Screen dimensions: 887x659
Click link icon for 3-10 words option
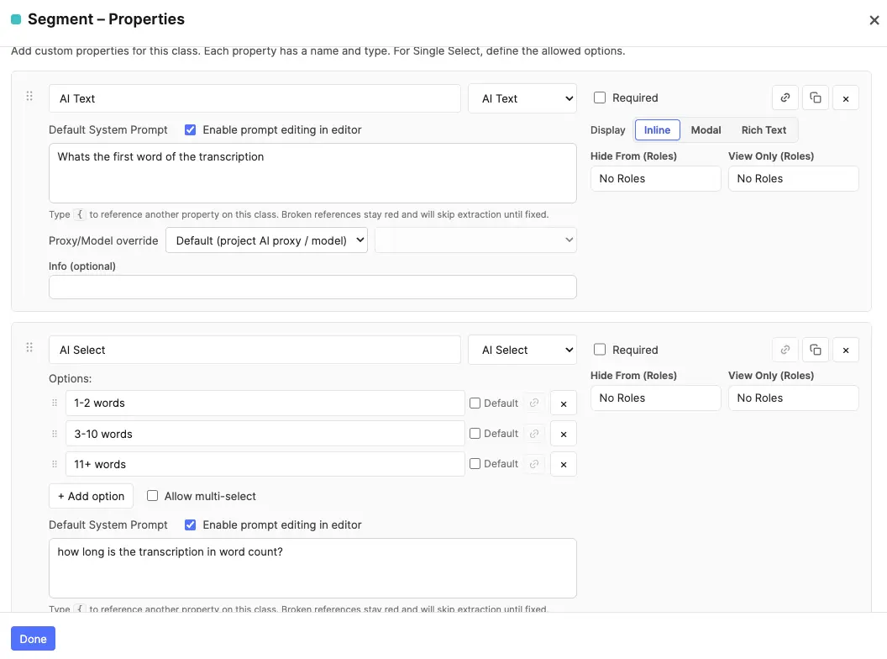tap(534, 434)
